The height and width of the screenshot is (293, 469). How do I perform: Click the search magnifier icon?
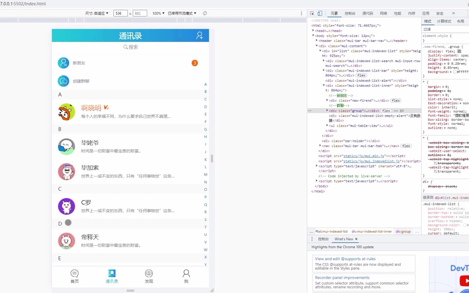pos(125,47)
